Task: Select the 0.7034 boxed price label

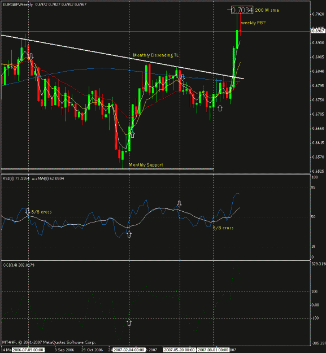Action: (242, 10)
